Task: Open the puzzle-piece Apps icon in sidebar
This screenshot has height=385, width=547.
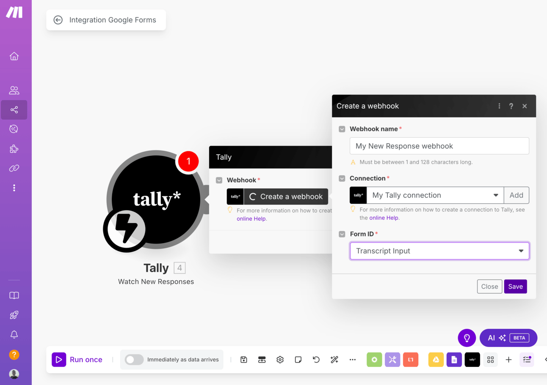Action: point(14,149)
